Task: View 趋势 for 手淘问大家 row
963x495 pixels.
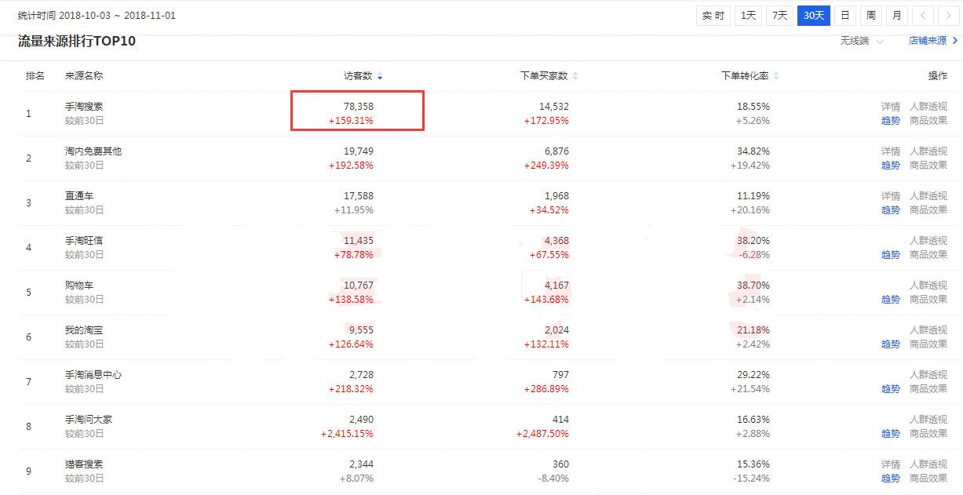Action: pyautogui.click(x=890, y=434)
